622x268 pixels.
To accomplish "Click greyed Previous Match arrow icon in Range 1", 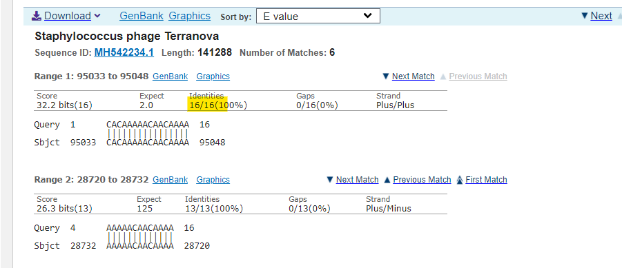I will pyautogui.click(x=443, y=76).
